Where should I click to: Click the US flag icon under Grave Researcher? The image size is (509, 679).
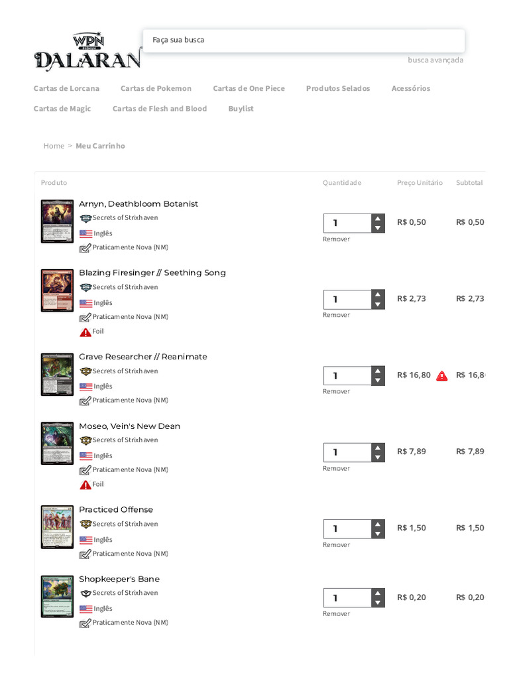(85, 387)
